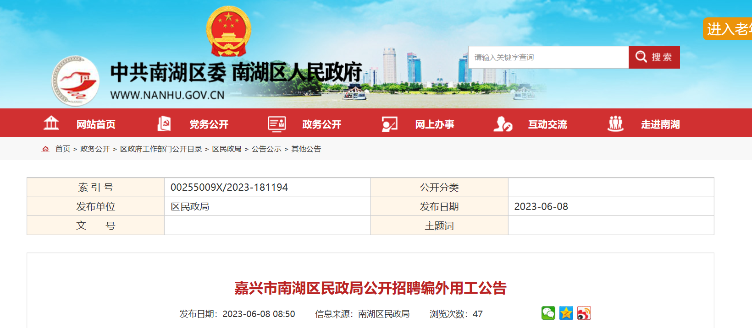This screenshot has height=328, width=752.
Task: Click the 信息来源 南湖区民政局 text
Action: point(362,314)
